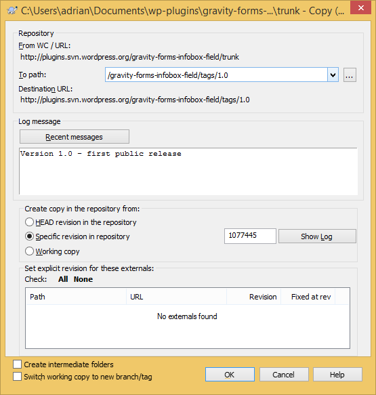The height and width of the screenshot is (395, 376).
Task: Expand the To path dropdown arrow
Action: point(333,75)
